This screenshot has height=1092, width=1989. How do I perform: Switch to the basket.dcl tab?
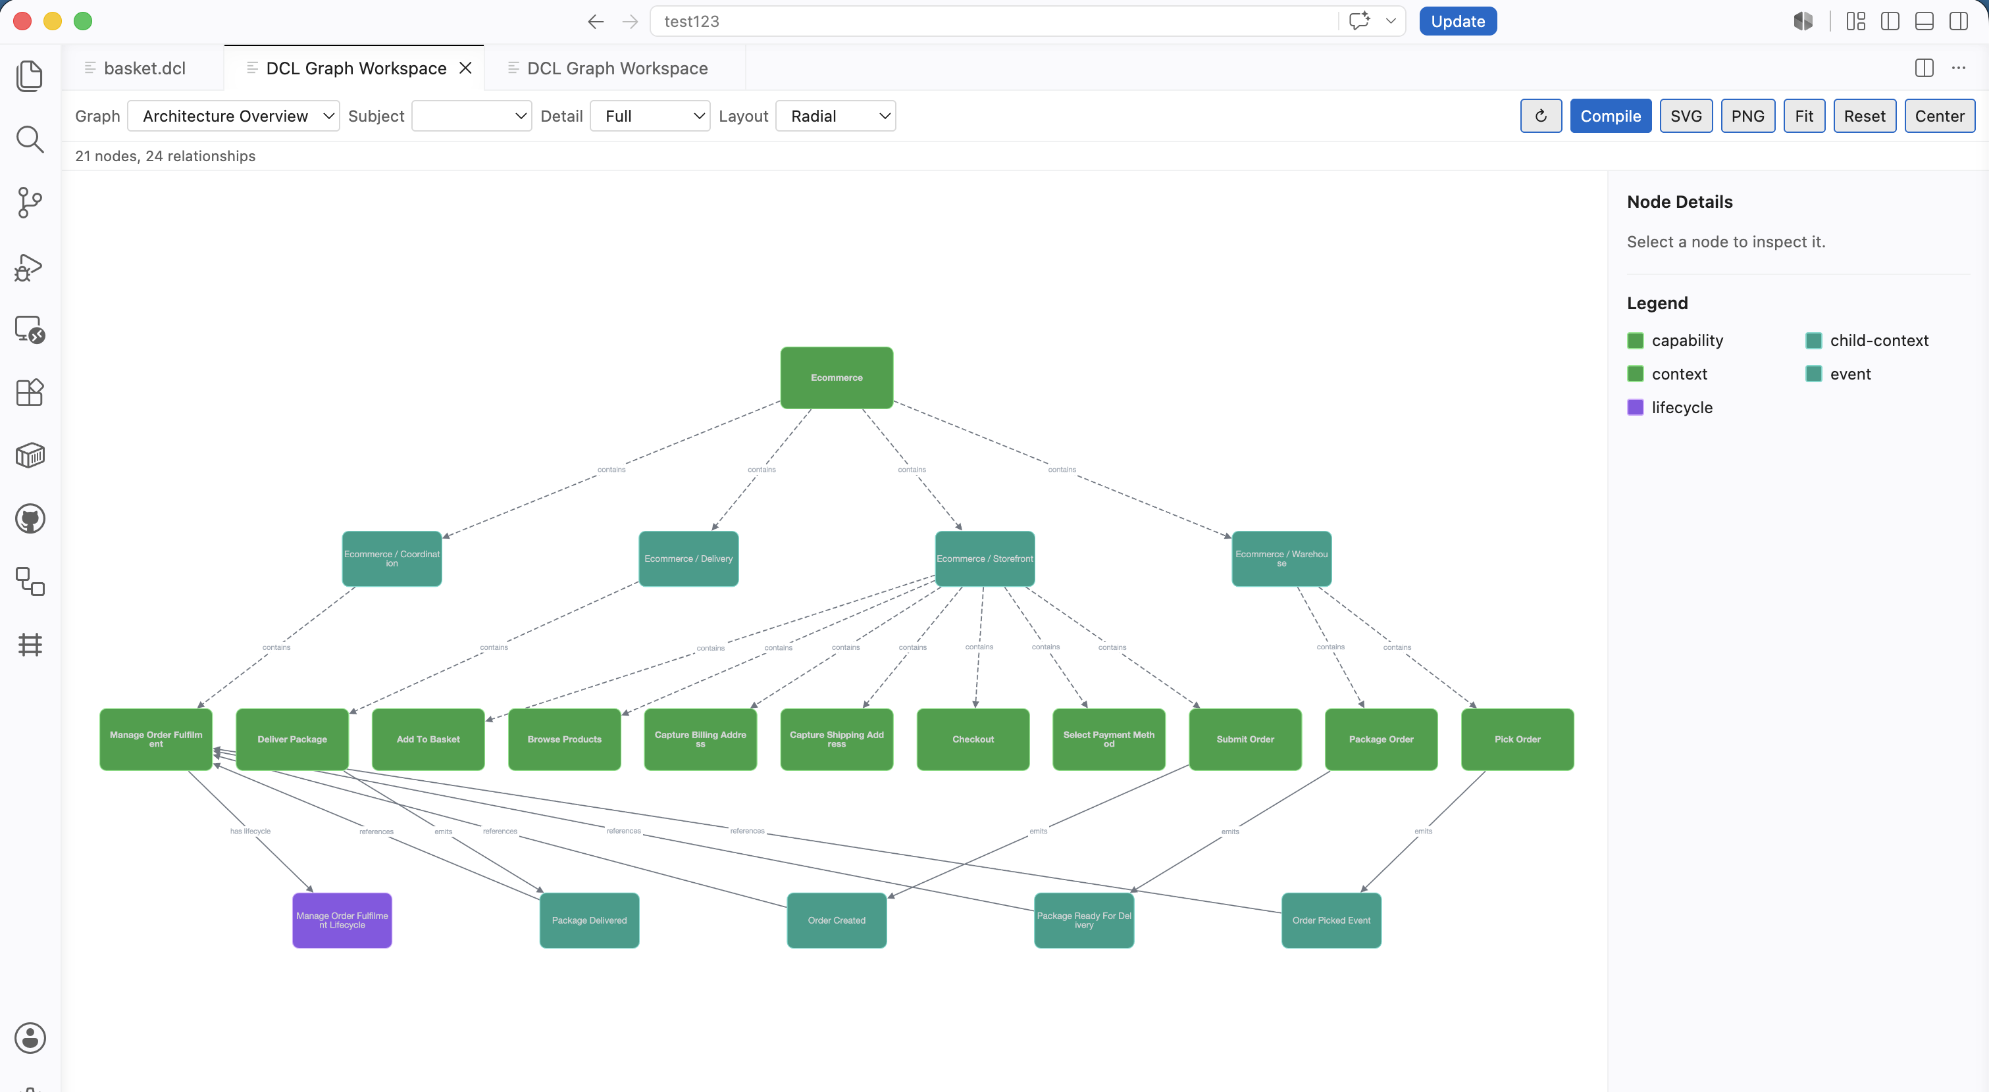tap(143, 68)
